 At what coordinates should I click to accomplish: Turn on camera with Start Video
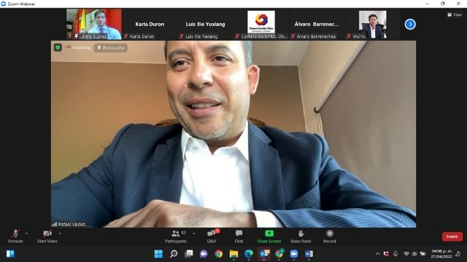point(47,237)
